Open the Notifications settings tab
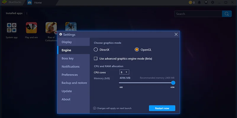Screen dimensions: 237x118 [x=73, y=66]
